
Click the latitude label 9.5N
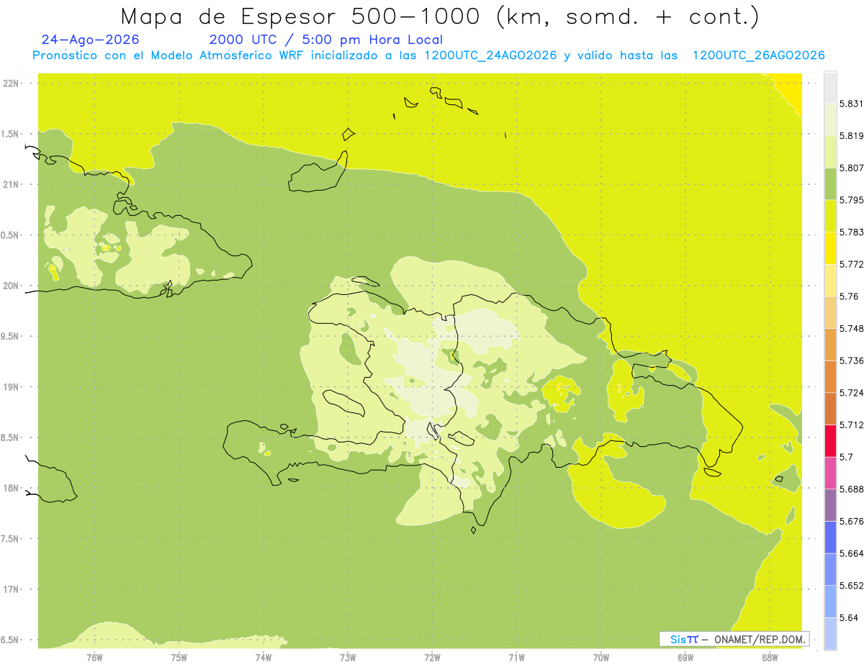tap(11, 337)
